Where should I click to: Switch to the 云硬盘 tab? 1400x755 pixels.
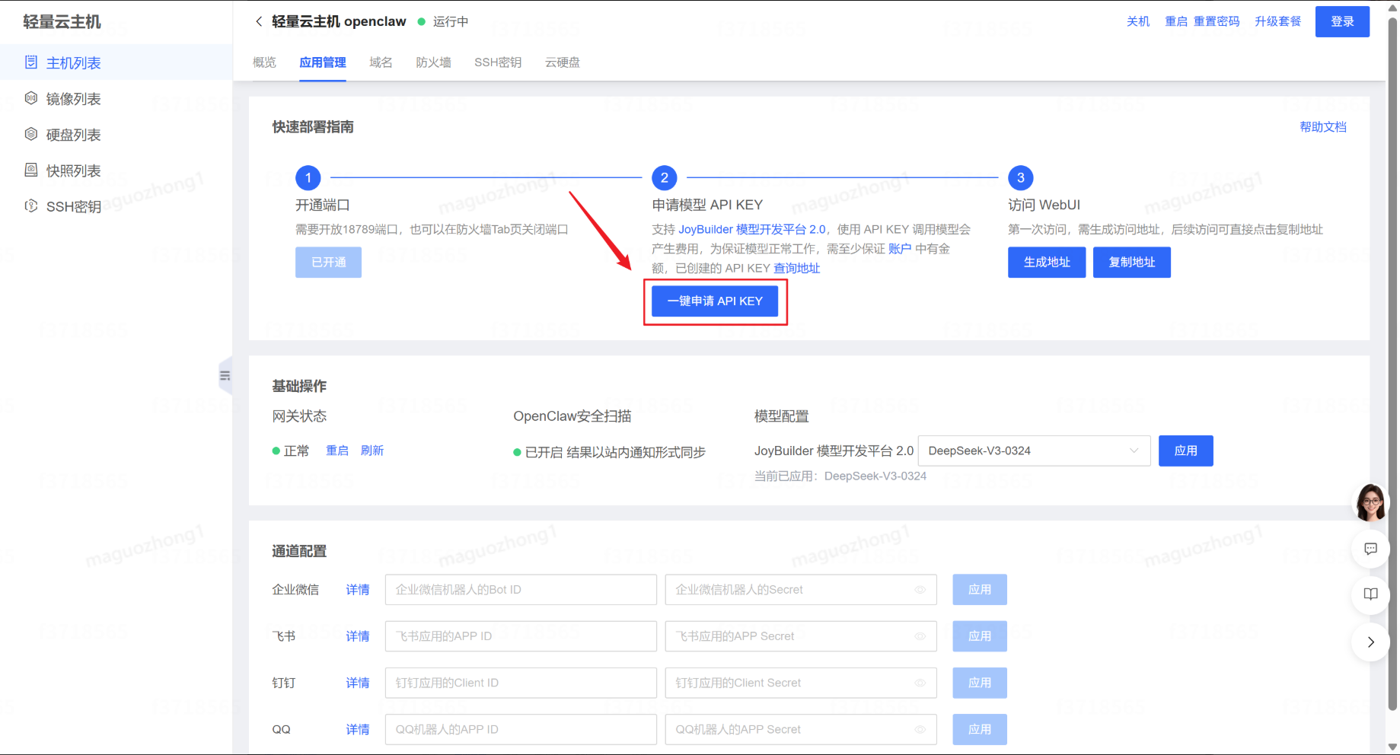(562, 62)
